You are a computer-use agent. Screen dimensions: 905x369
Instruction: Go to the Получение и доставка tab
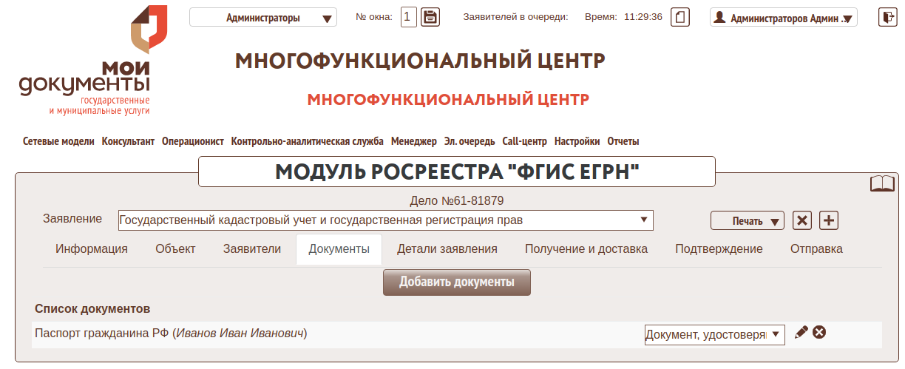pos(586,249)
